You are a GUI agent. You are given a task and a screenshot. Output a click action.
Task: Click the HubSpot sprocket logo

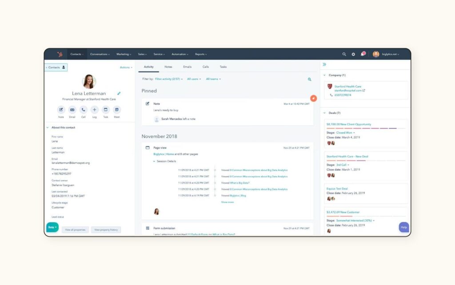(x=60, y=54)
